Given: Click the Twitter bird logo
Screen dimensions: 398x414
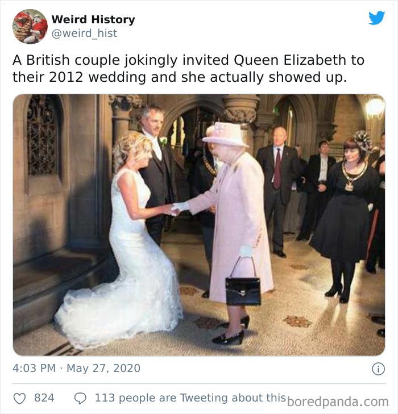Looking at the screenshot, I should tap(376, 18).
